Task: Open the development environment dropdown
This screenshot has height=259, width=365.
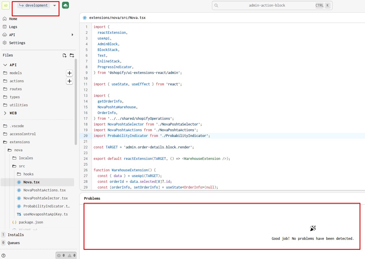Action: click(35, 5)
